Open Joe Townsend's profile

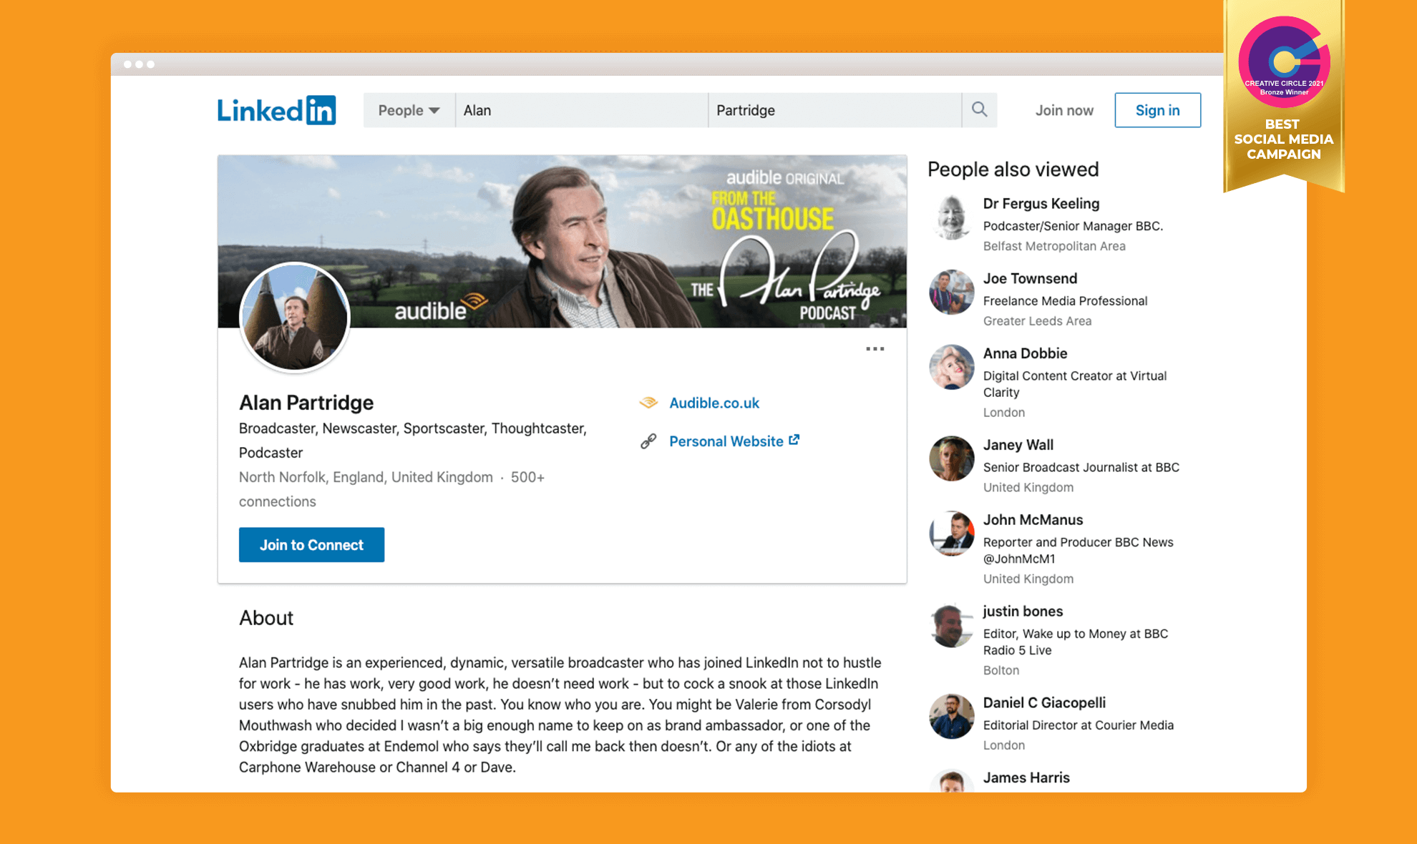[1030, 279]
